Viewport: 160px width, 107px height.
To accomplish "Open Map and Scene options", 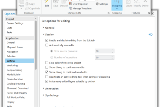I will point(15,47).
